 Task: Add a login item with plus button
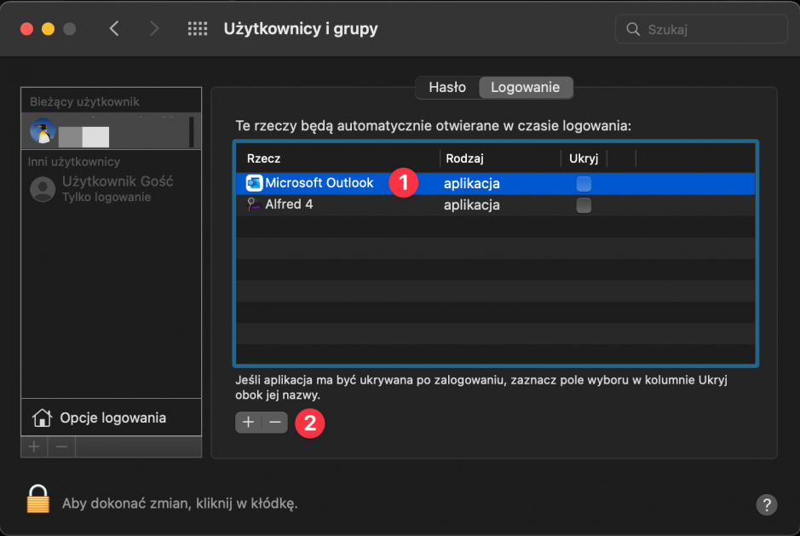pyautogui.click(x=249, y=423)
